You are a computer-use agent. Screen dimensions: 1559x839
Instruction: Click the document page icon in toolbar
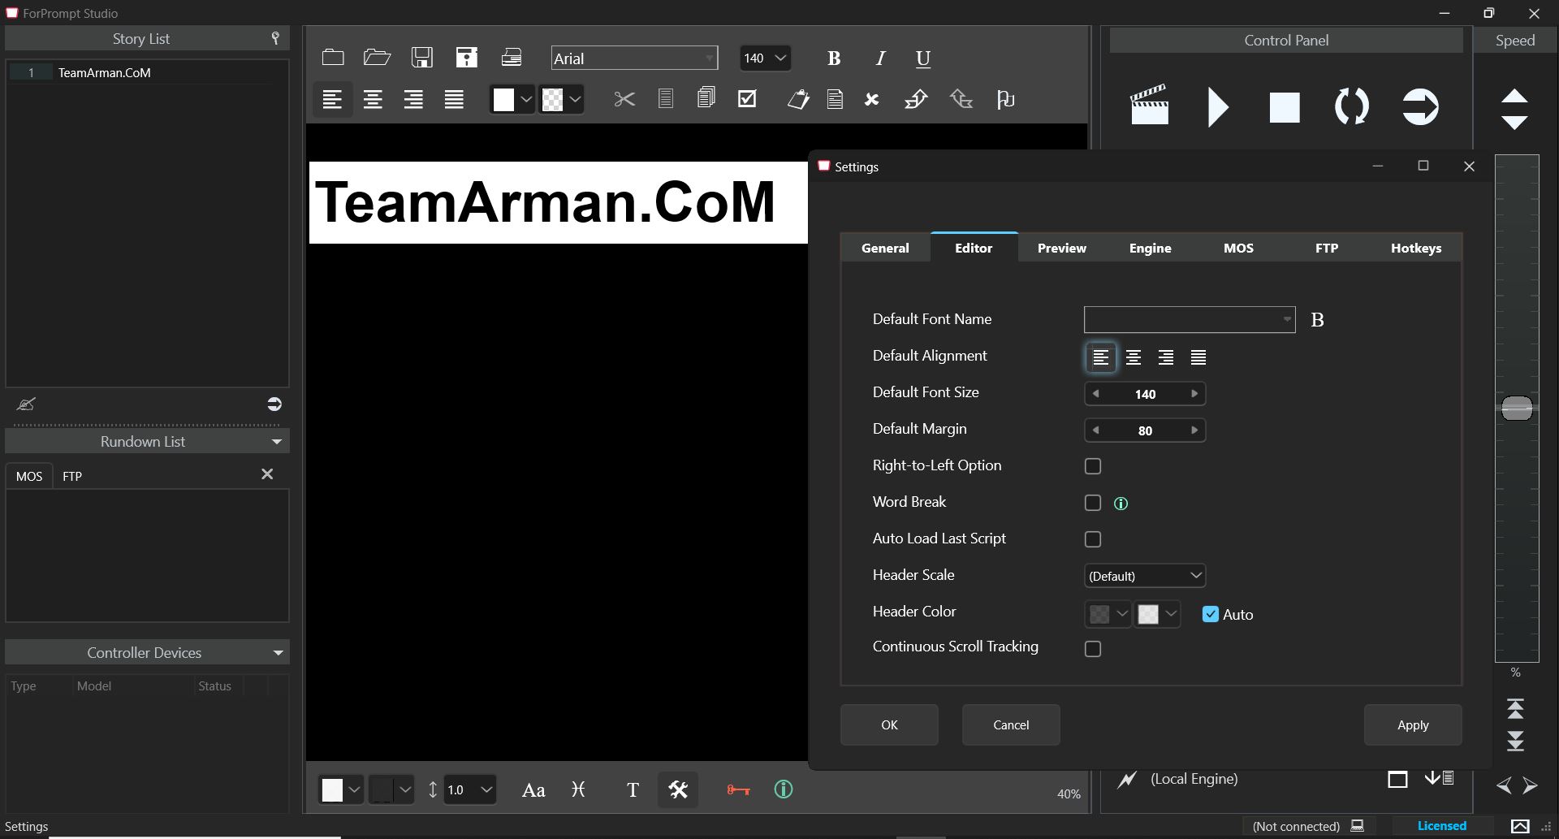pyautogui.click(x=835, y=99)
